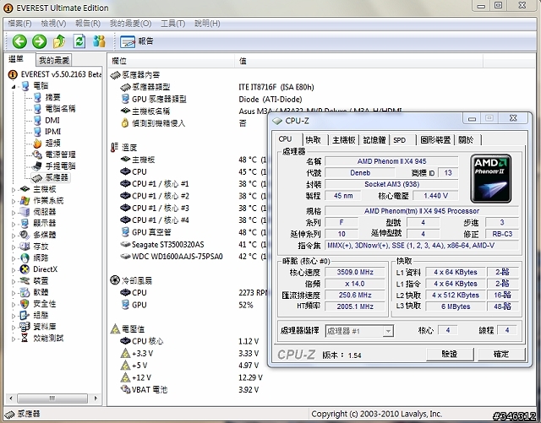Open the 檔案(F) menu
541x423 pixels.
[19, 24]
